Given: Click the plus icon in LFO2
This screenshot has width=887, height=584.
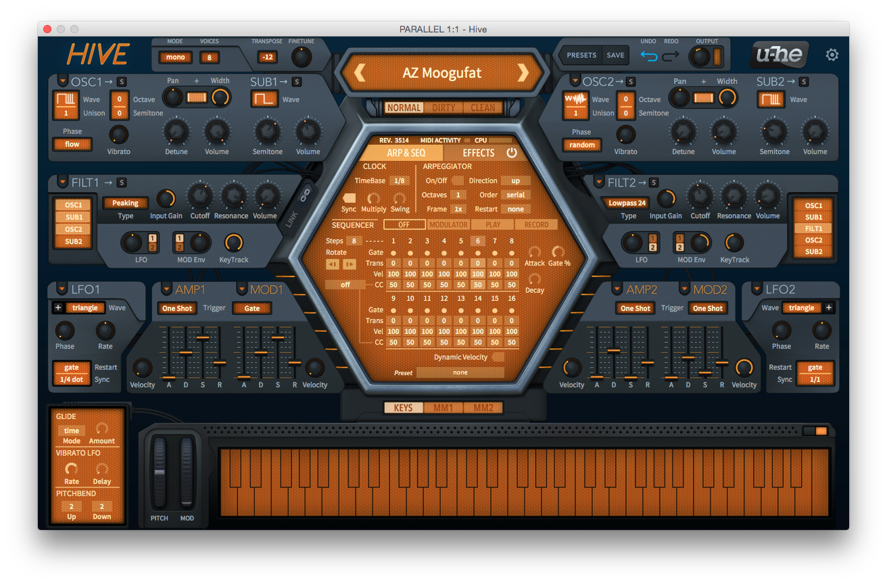Looking at the screenshot, I should click(829, 308).
